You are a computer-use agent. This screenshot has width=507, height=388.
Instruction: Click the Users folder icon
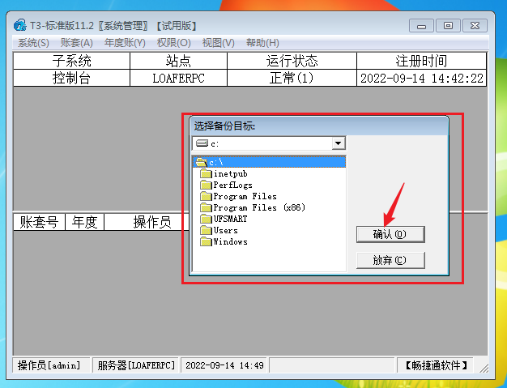(206, 230)
